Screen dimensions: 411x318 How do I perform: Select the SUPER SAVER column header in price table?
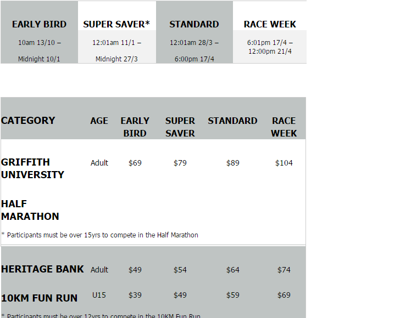click(x=180, y=127)
